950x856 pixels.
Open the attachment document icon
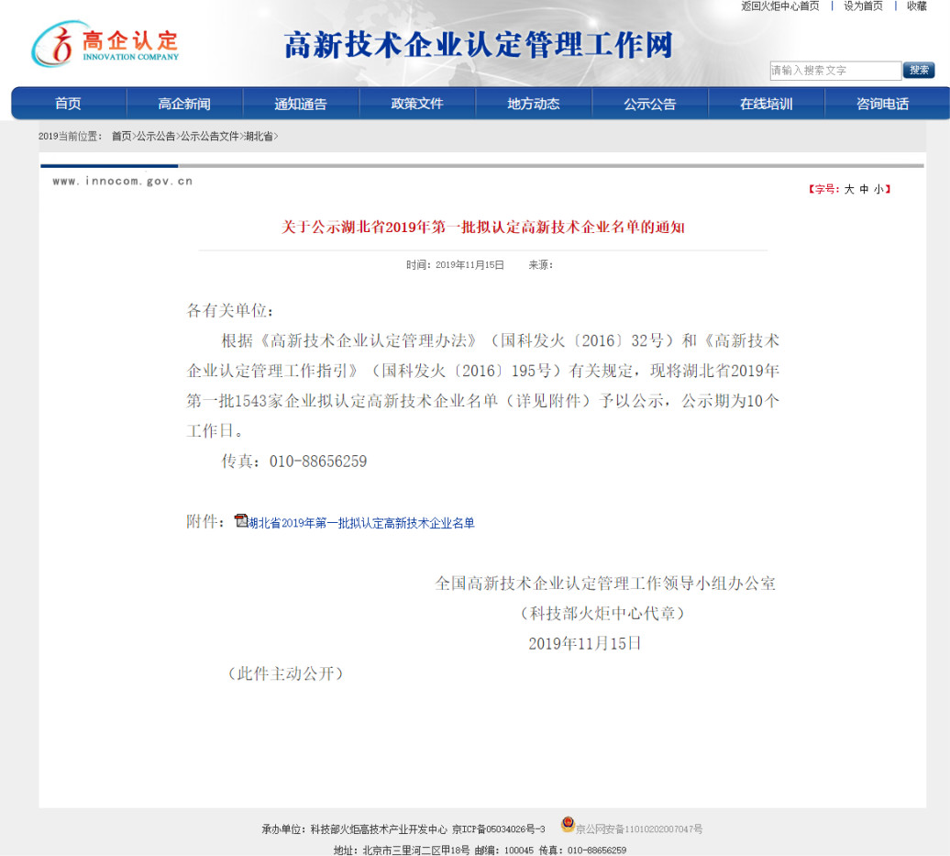pos(241,521)
